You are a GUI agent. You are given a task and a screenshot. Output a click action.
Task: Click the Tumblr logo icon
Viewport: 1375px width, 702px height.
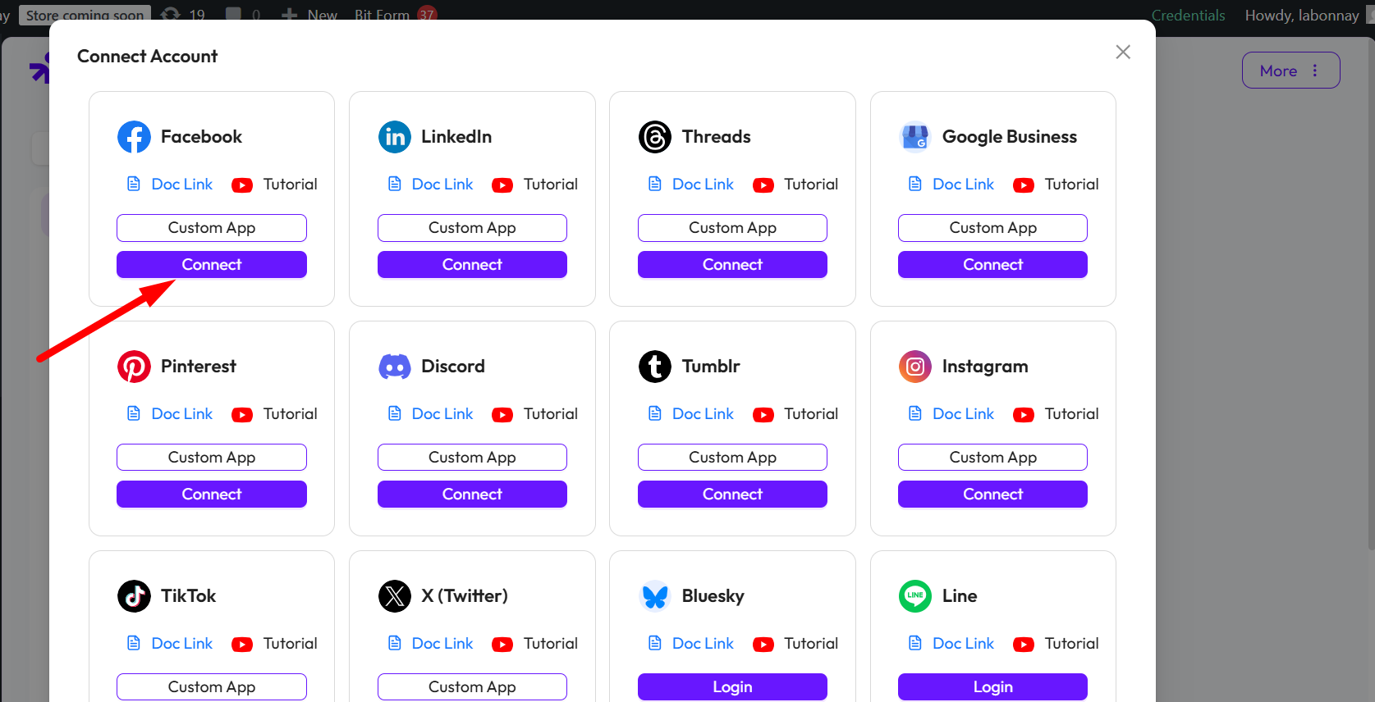(655, 367)
